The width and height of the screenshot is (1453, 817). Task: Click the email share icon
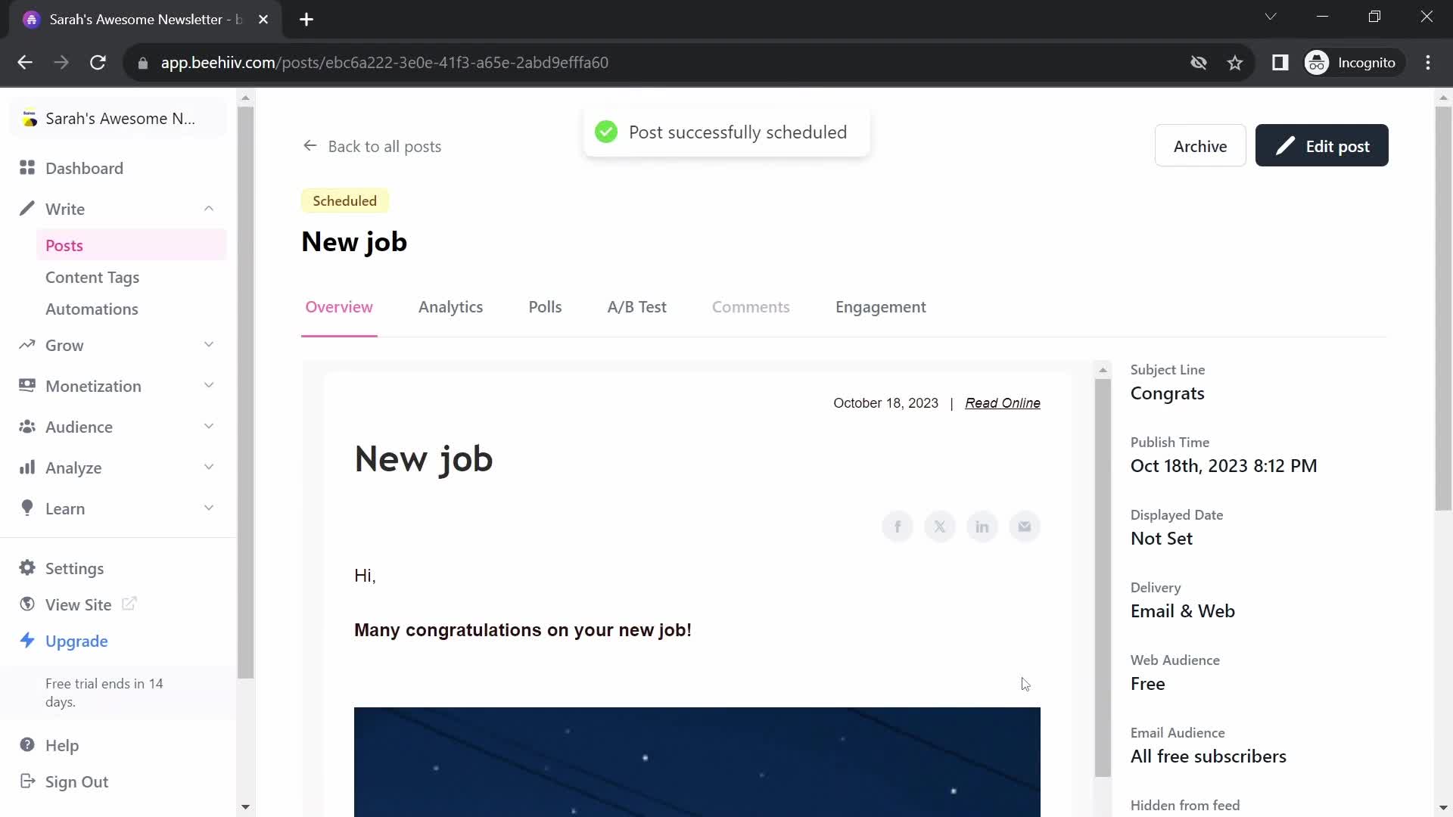pyautogui.click(x=1024, y=526)
